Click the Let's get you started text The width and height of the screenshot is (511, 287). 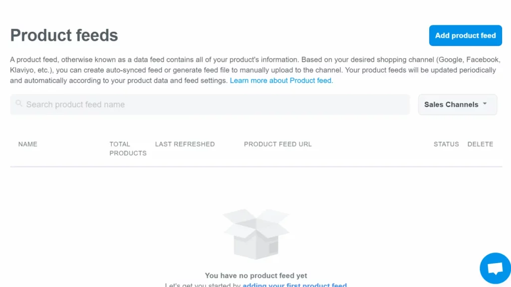203,285
